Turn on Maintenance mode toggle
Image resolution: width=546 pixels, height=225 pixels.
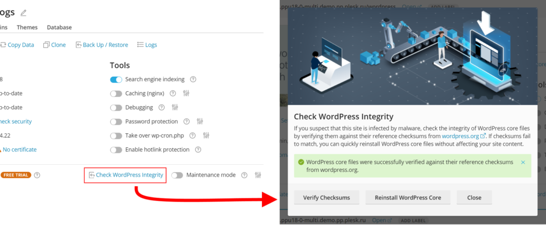tap(177, 175)
